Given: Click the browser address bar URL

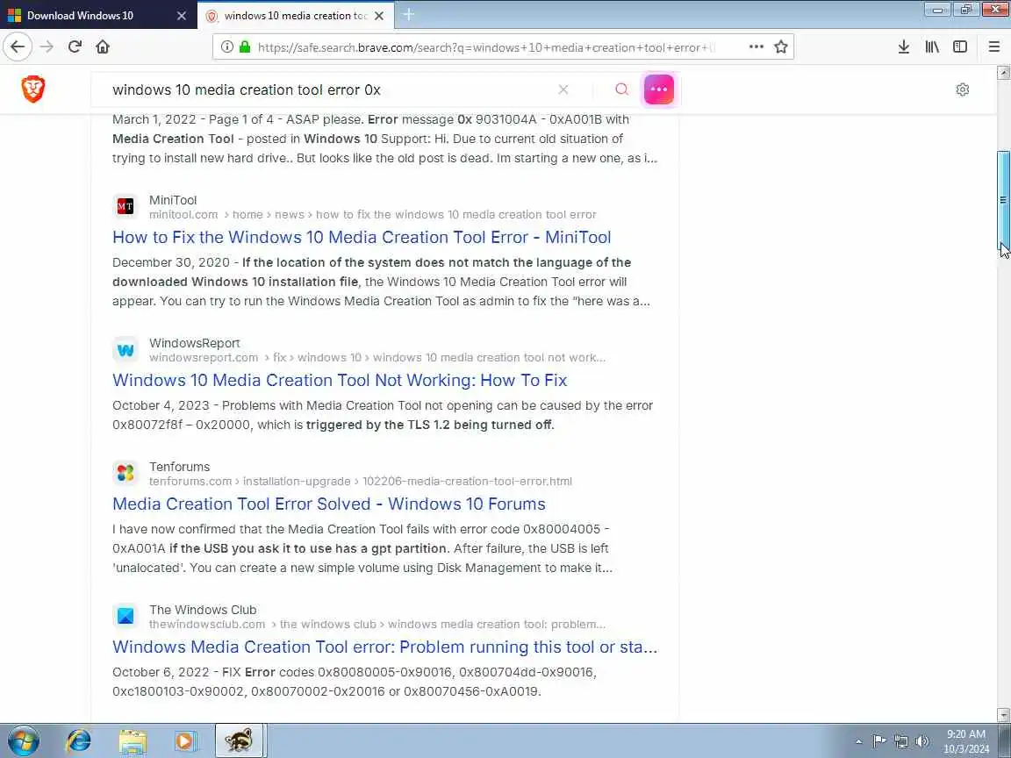Looking at the screenshot, I should coord(487,47).
